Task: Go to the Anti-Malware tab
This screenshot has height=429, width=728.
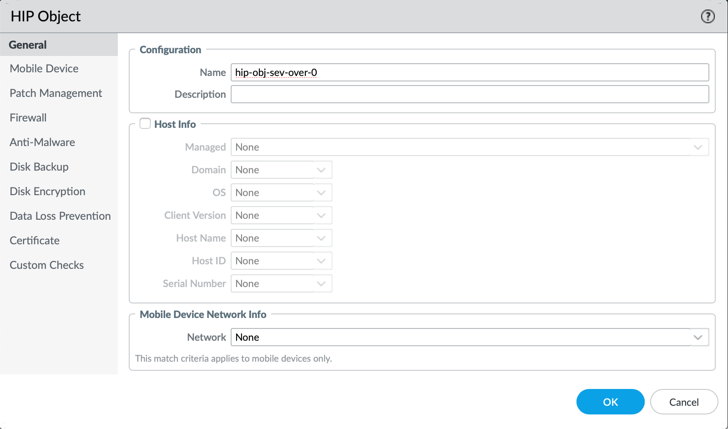Action: click(x=42, y=142)
